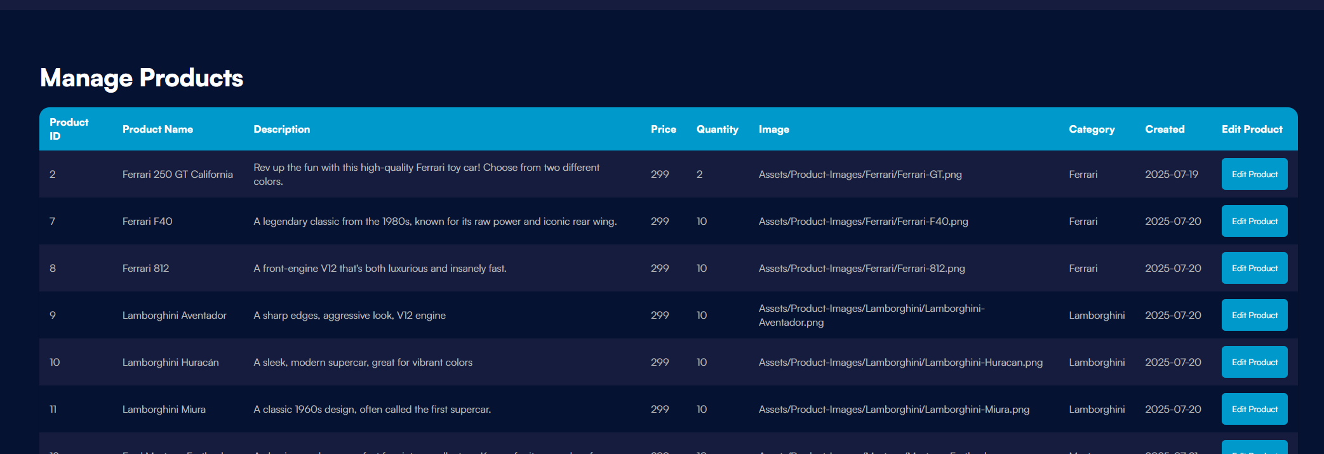Click the Lamborghini-Miura.png image path

pyautogui.click(x=894, y=409)
